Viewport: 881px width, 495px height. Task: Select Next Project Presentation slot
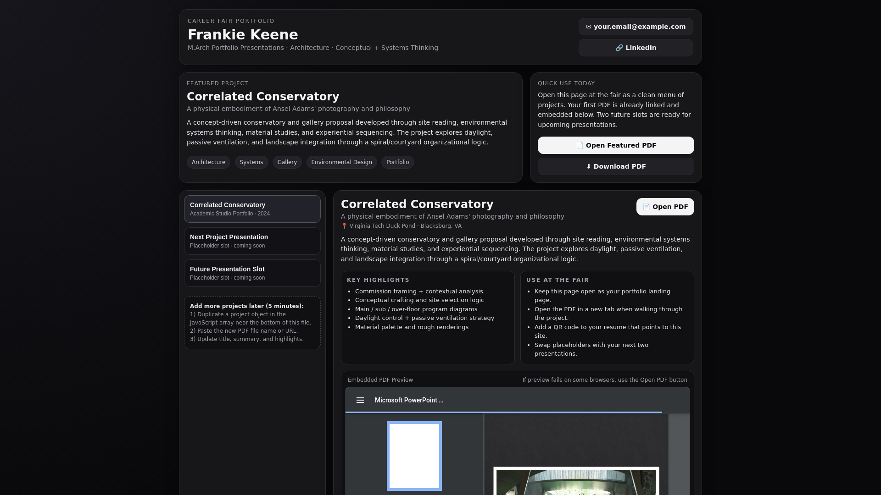click(x=252, y=241)
